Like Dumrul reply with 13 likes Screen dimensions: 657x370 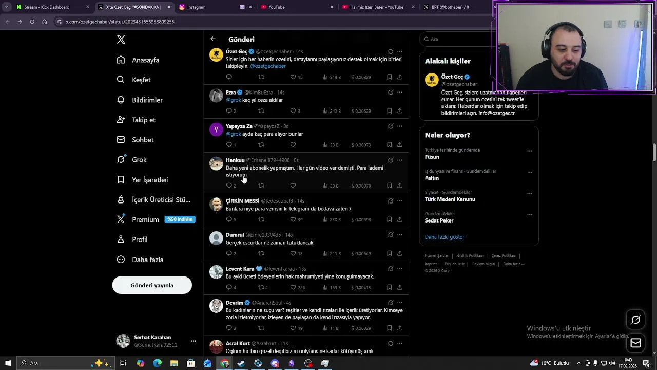(297, 253)
